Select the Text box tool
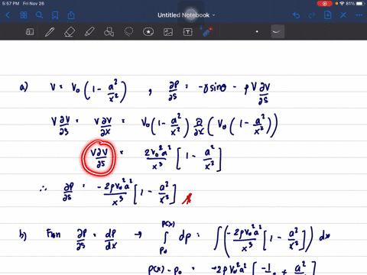The image size is (367, 275). pyautogui.click(x=188, y=32)
